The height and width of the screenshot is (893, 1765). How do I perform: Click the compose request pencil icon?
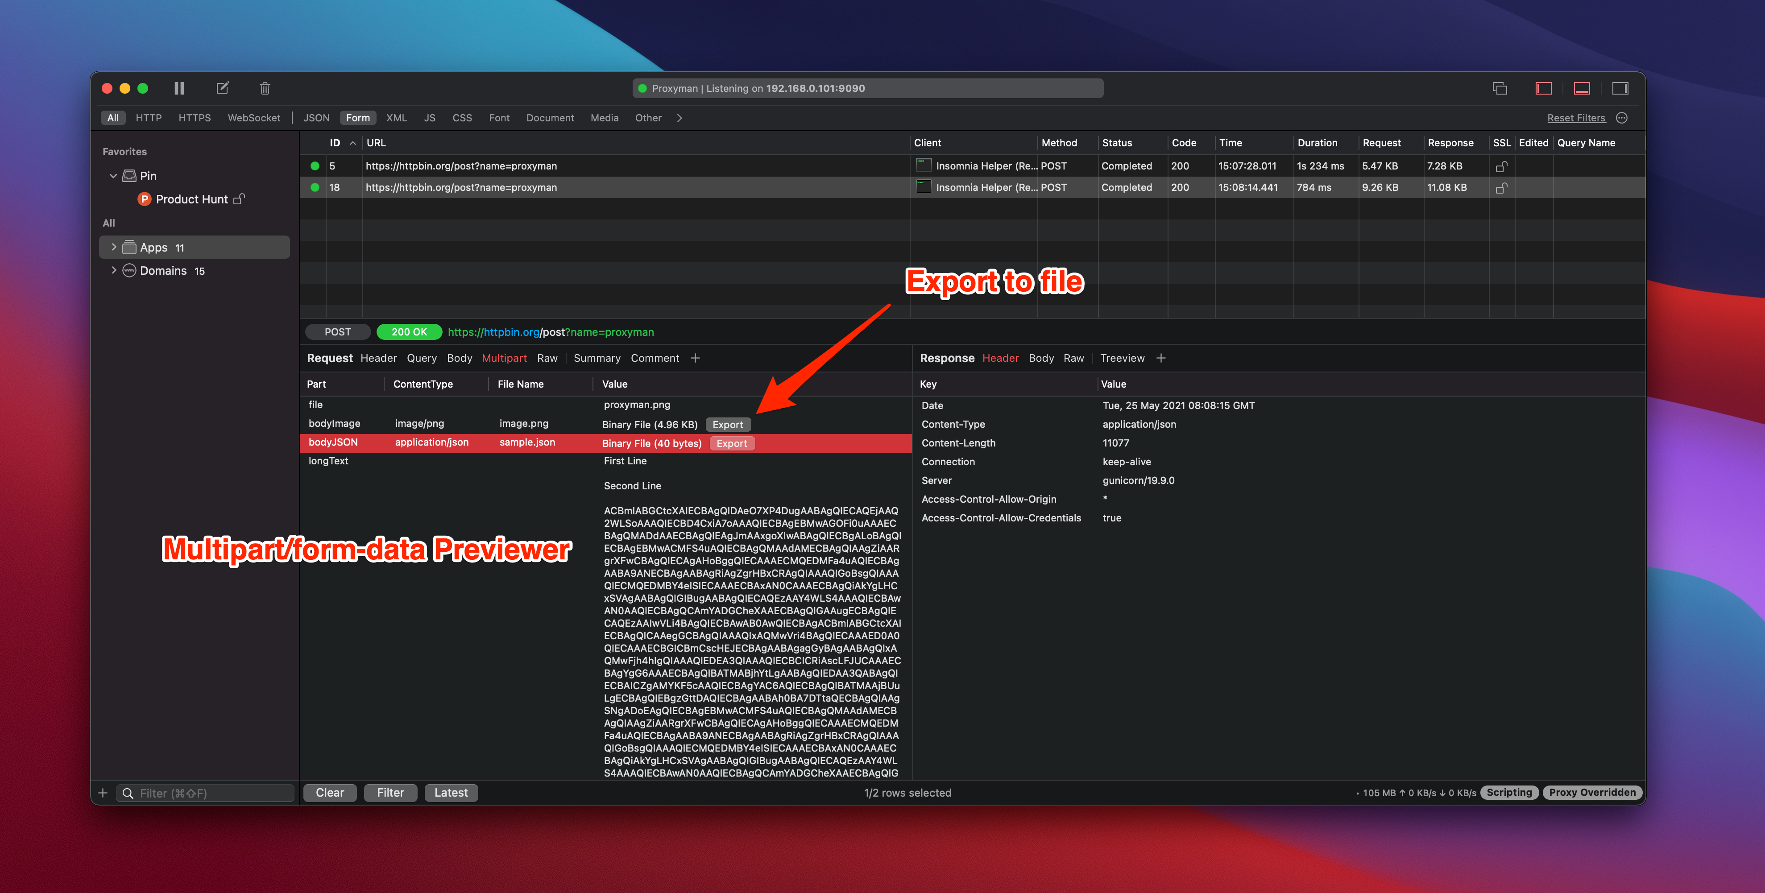click(x=223, y=88)
